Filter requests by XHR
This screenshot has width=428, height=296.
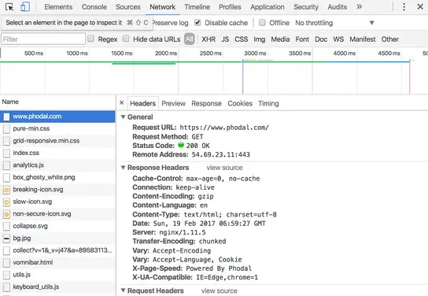208,39
